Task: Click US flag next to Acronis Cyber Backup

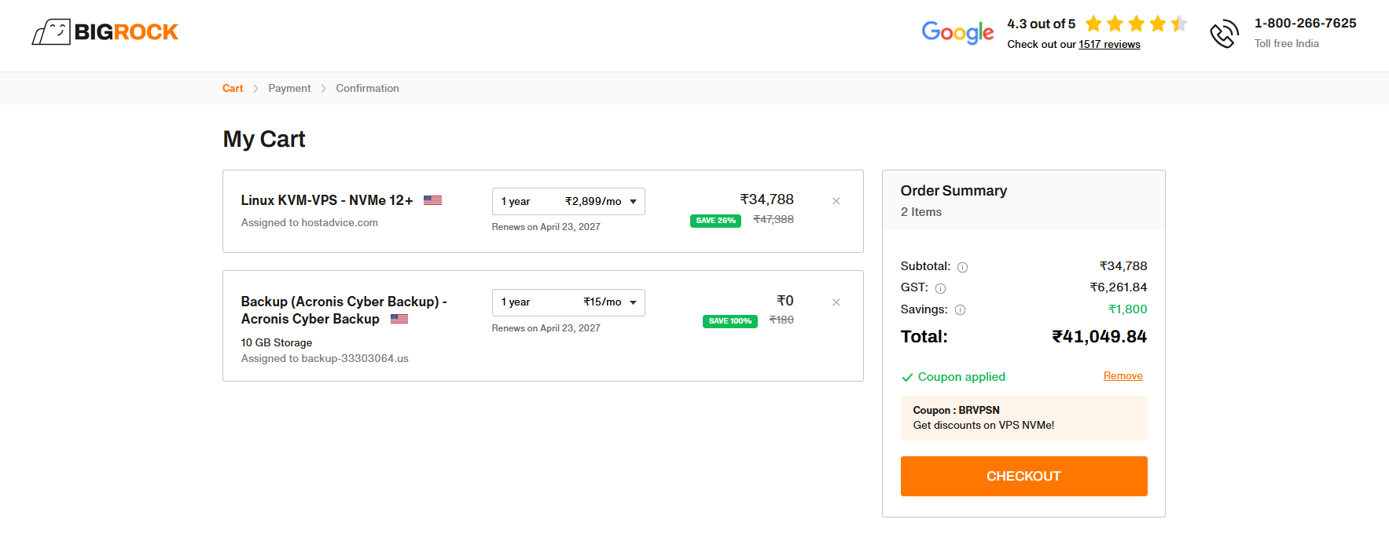Action: click(399, 319)
